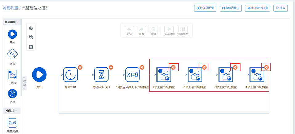This screenshot has width=295, height=134.
Task: Open settings gear of 4号工位气缸复位 node
Action: point(266,67)
